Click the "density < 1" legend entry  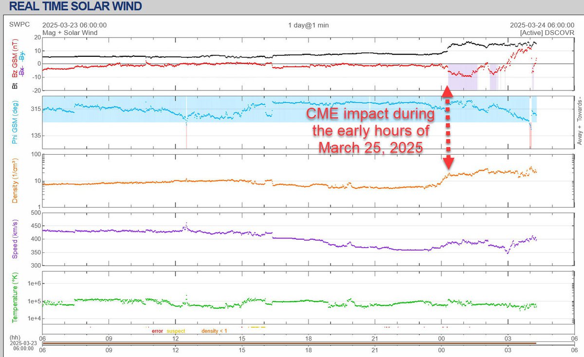pos(214,331)
